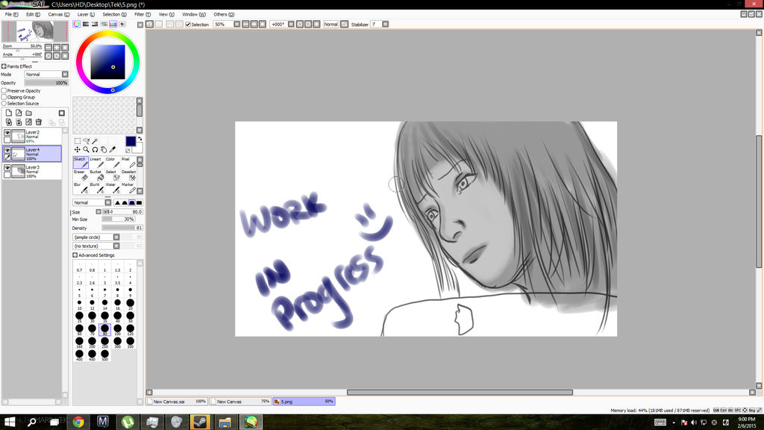Hide Layer2 using its eye icon

pyautogui.click(x=7, y=133)
